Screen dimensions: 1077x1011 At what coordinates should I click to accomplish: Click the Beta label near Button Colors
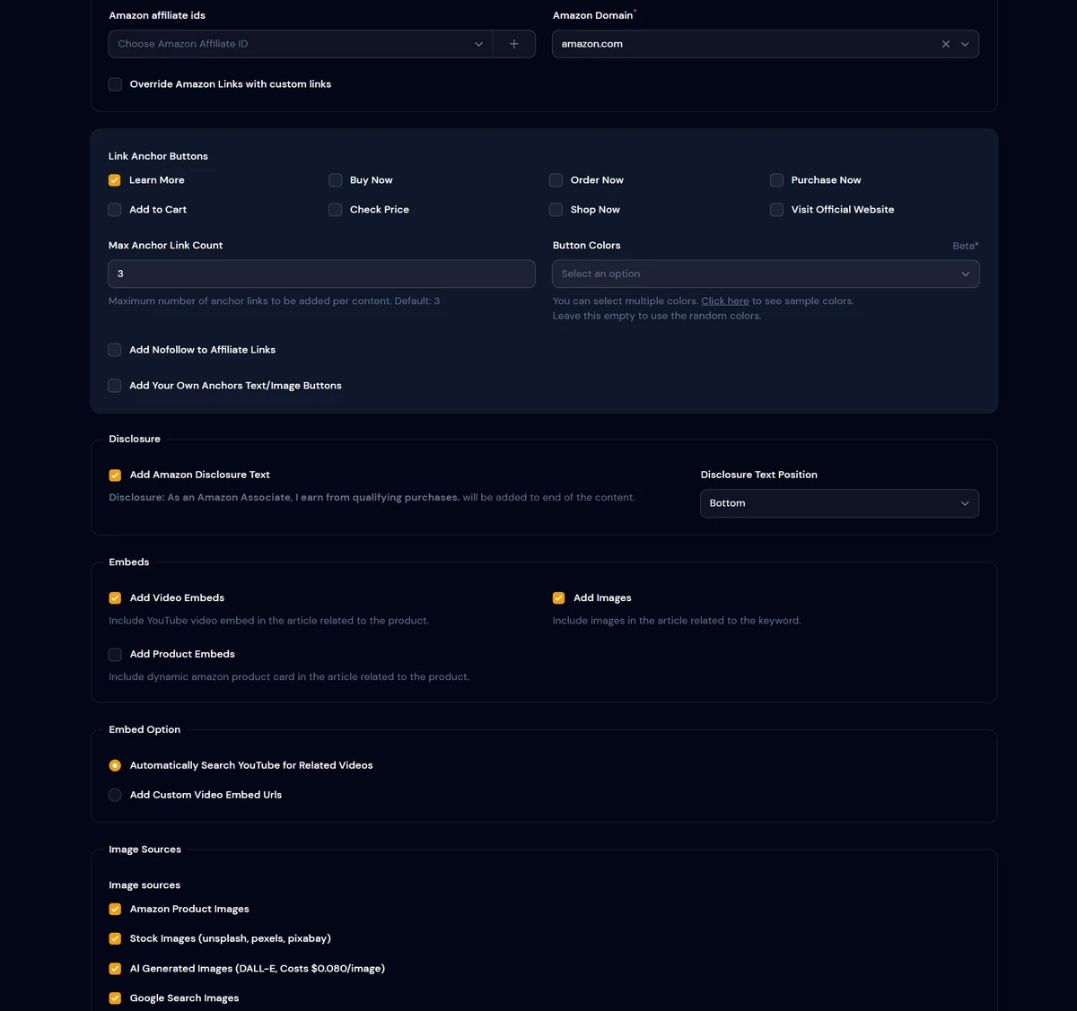(x=966, y=246)
